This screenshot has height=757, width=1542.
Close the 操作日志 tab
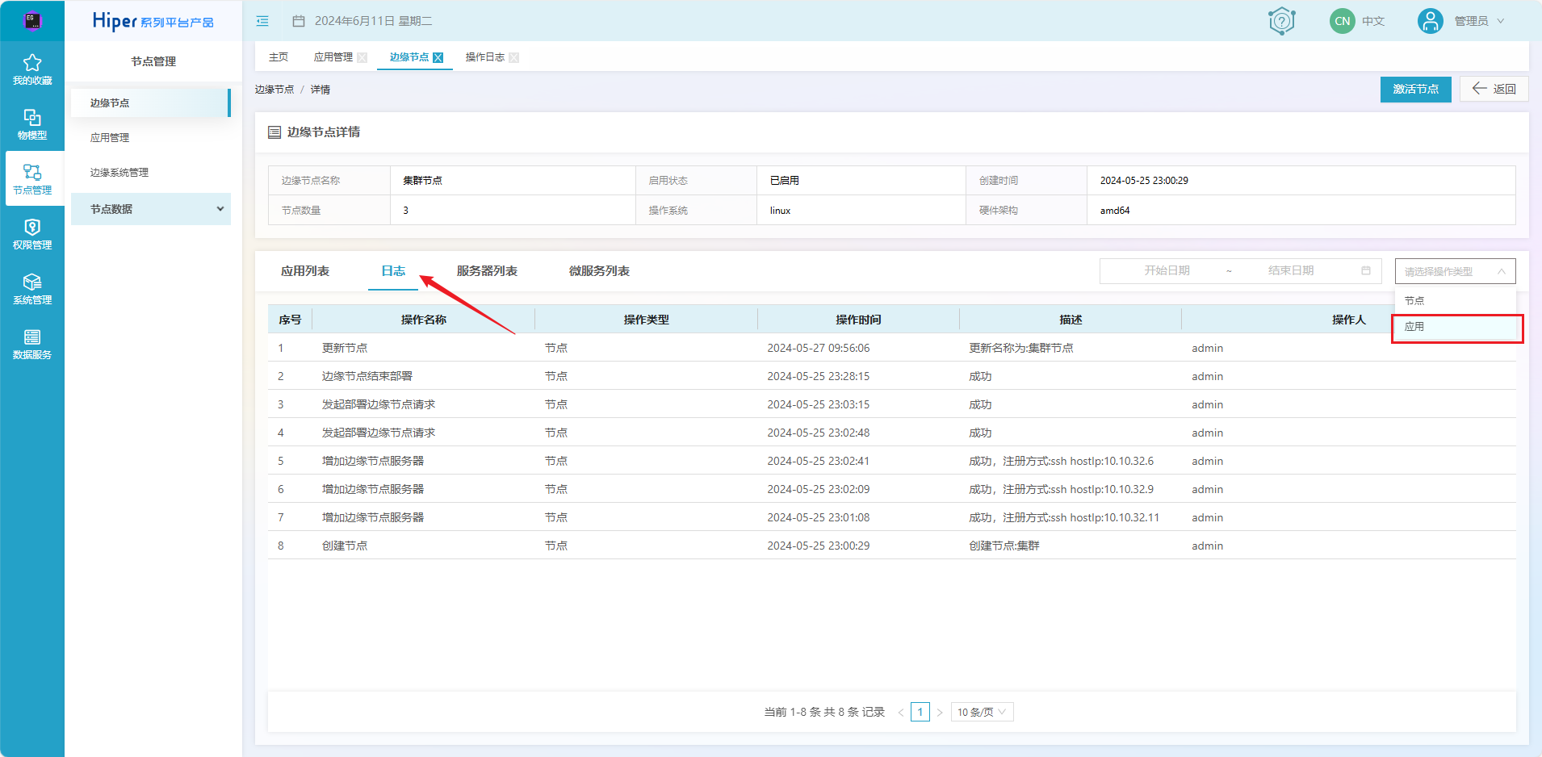pos(514,57)
